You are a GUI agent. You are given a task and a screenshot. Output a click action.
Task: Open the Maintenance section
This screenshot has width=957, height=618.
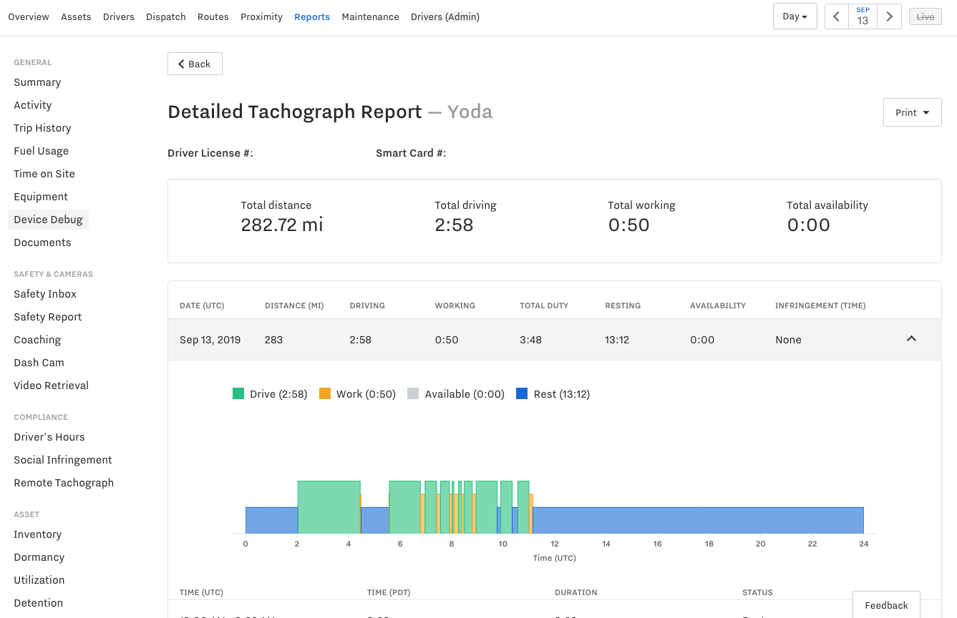370,16
